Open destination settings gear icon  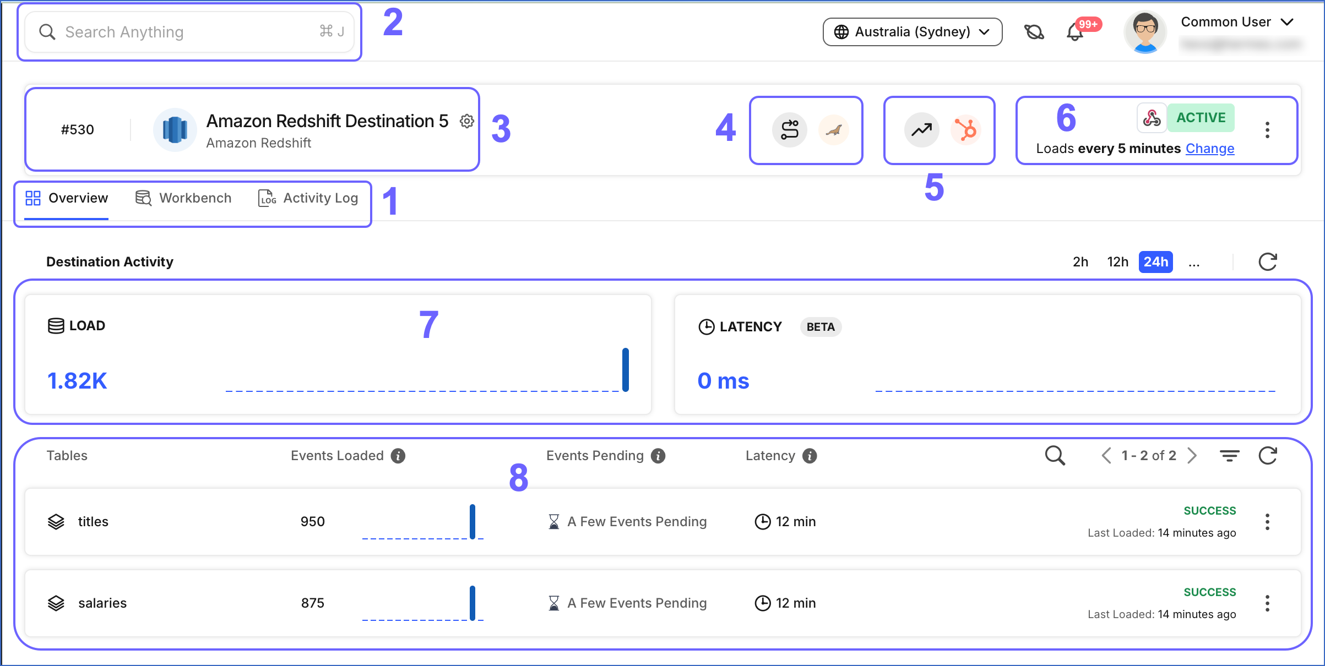click(x=467, y=121)
